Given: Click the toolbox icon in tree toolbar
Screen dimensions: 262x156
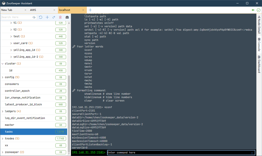Looking at the screenshot, I should [x=67, y=17].
